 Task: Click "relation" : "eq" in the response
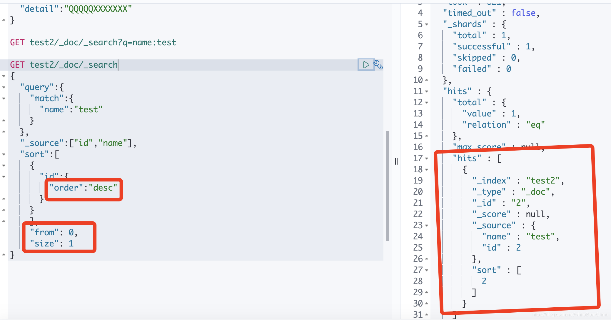[x=504, y=125]
